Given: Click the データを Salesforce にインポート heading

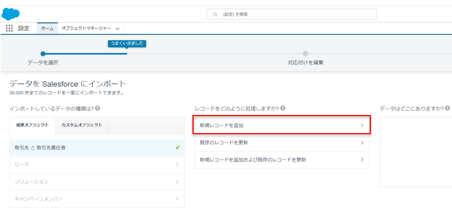Looking at the screenshot, I should [68, 84].
